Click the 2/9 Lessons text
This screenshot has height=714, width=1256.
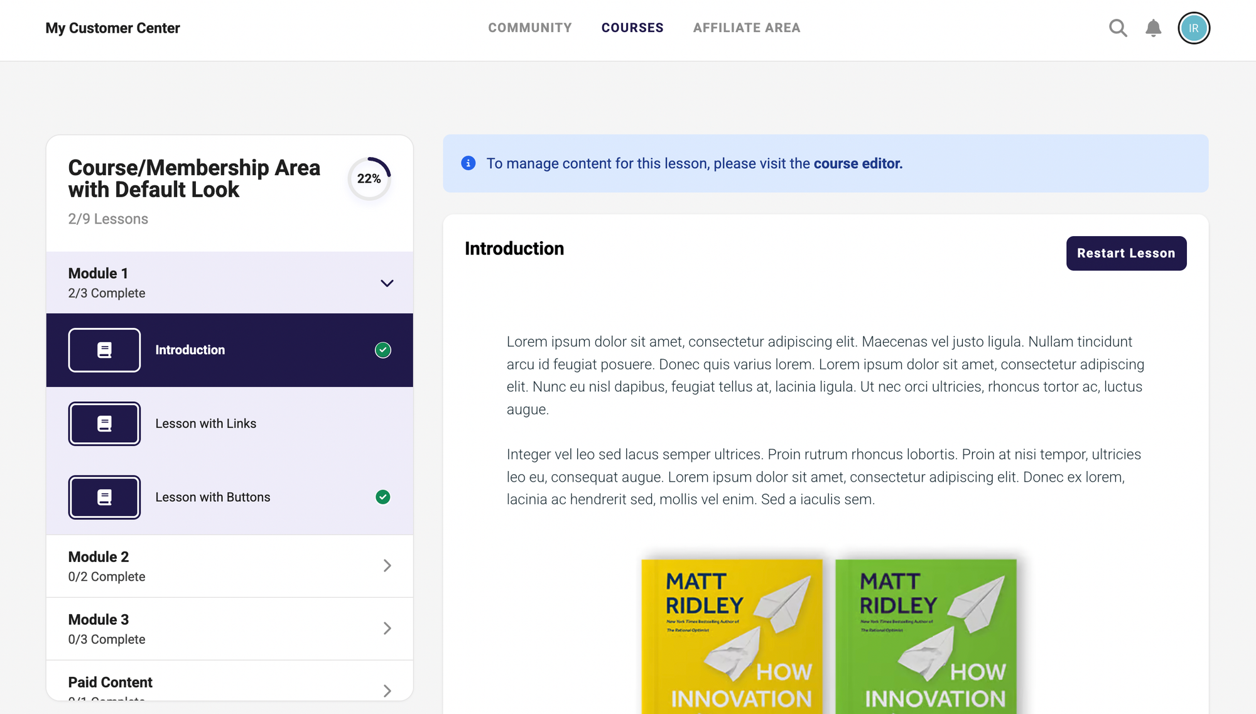[108, 219]
